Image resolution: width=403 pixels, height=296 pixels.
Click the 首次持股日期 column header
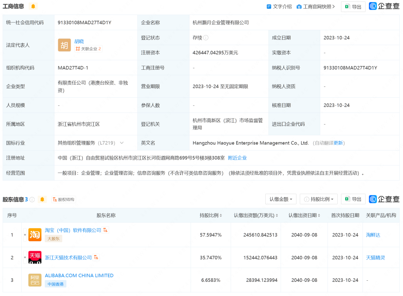[345, 215]
